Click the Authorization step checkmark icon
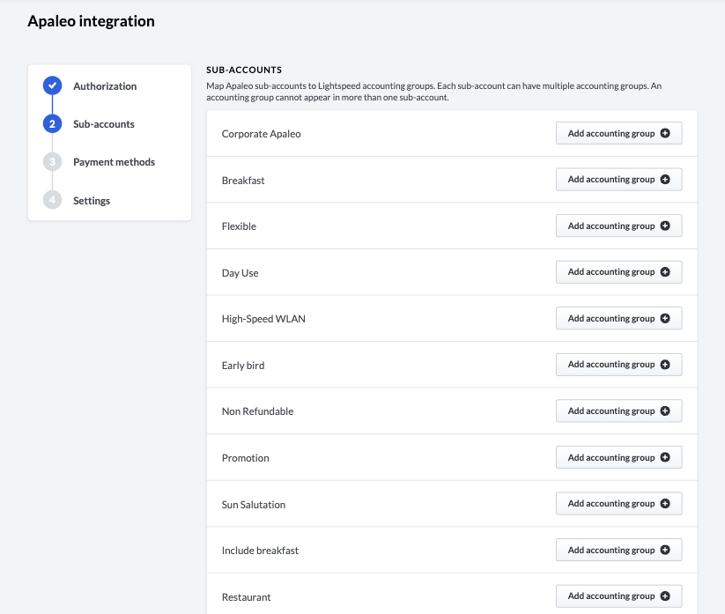 click(x=52, y=85)
